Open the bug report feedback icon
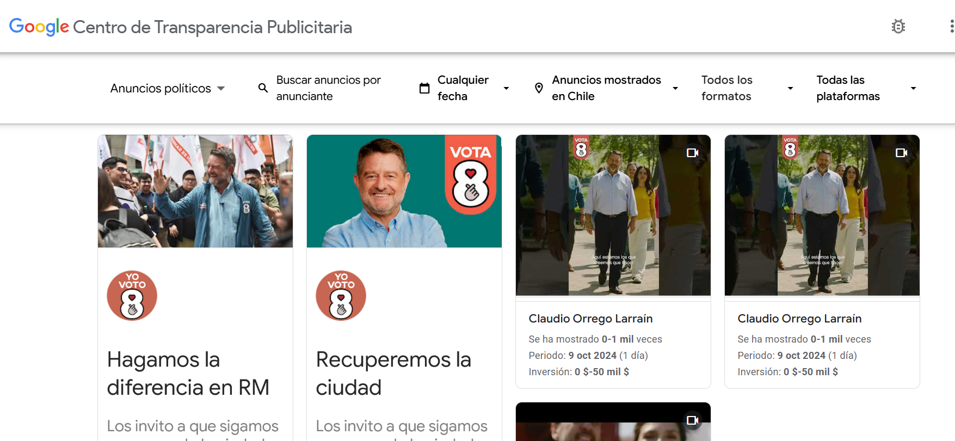Screen dimensions: 955x441 click(898, 26)
